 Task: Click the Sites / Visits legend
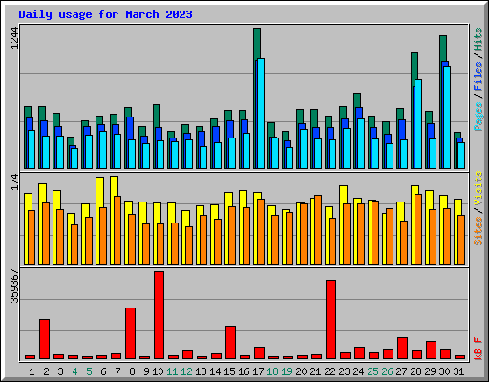[478, 208]
